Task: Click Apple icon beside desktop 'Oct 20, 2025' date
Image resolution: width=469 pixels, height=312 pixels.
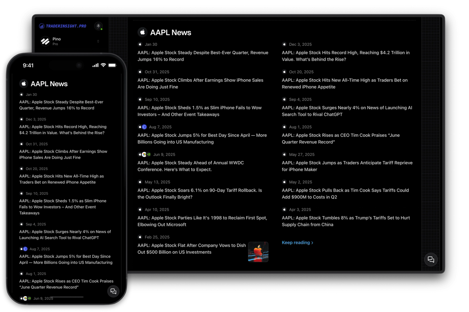Action: [284, 72]
